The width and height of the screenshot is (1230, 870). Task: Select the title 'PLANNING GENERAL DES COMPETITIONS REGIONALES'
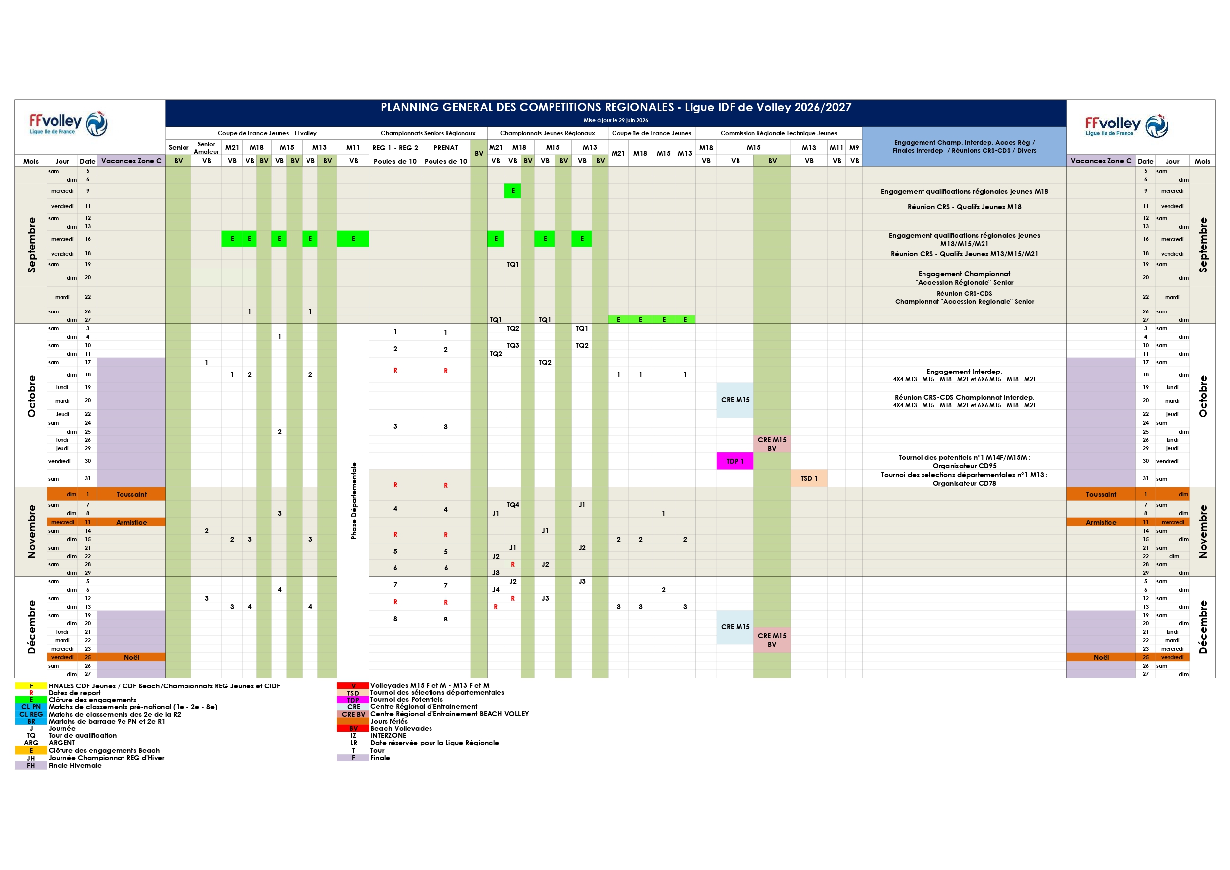coord(527,107)
